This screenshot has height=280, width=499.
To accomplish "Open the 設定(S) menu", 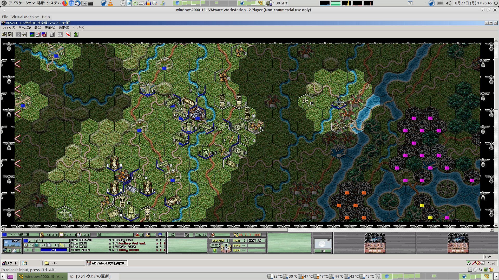I will tap(64, 28).
